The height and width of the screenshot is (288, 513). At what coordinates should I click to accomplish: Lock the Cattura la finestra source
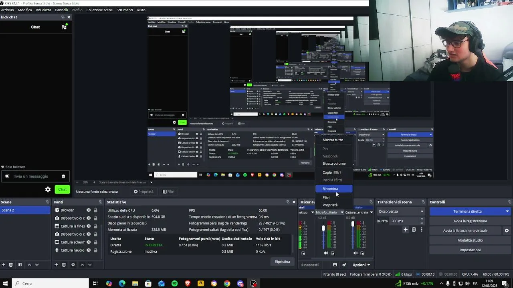95,226
